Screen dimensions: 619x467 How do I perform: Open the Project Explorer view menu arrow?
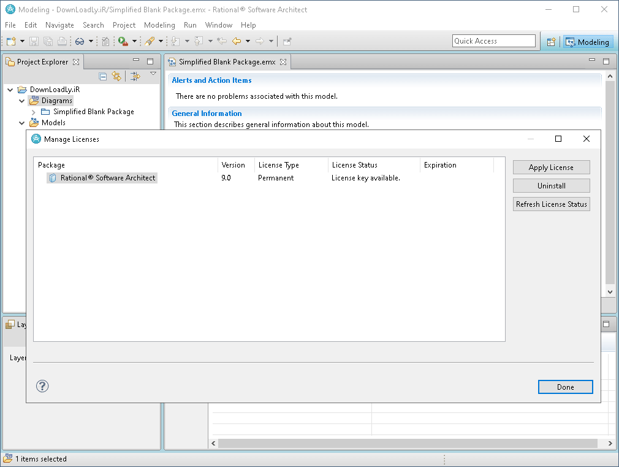pyautogui.click(x=153, y=74)
